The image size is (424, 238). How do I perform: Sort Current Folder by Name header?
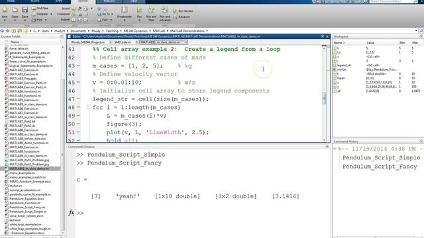tap(15, 42)
